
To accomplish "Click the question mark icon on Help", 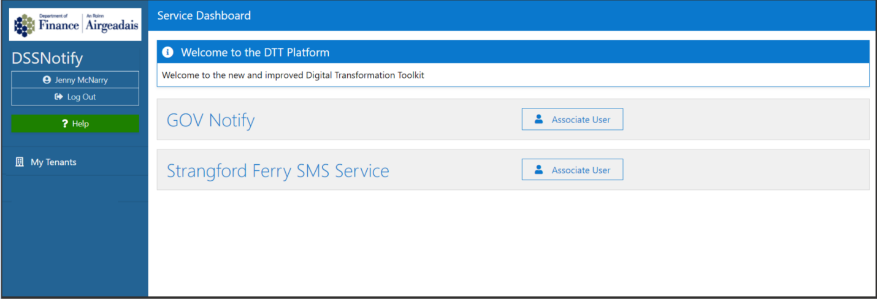I will (65, 124).
